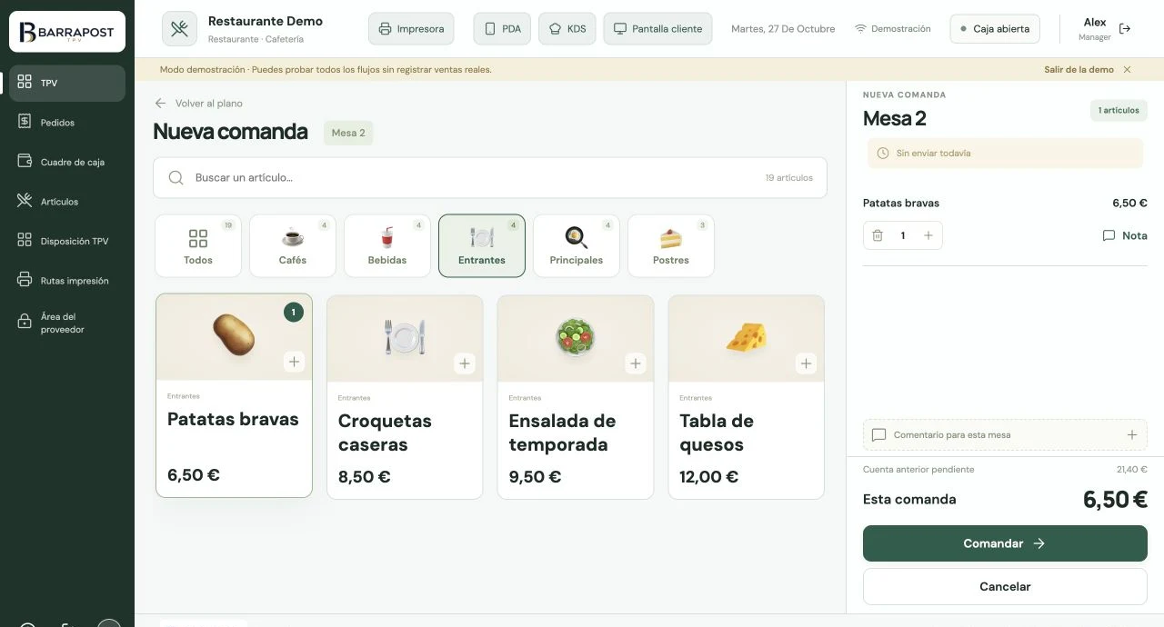Click the BarraPost TPV logo
The width and height of the screenshot is (1164, 627).
click(67, 34)
